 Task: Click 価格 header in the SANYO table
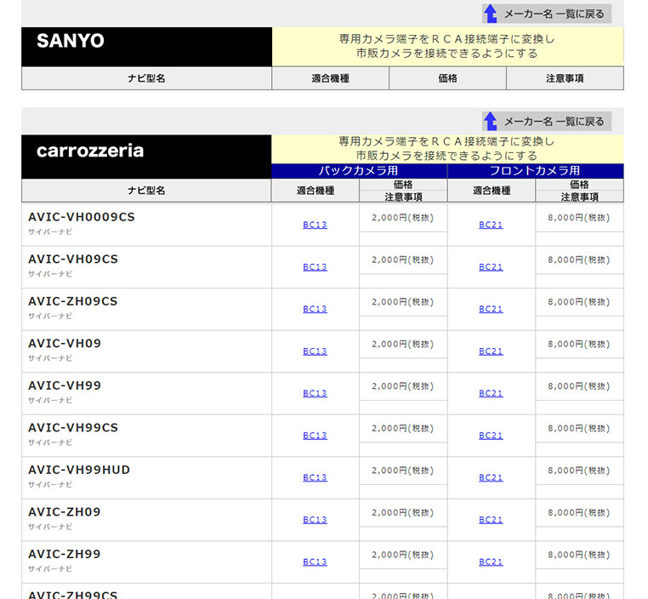tap(448, 78)
